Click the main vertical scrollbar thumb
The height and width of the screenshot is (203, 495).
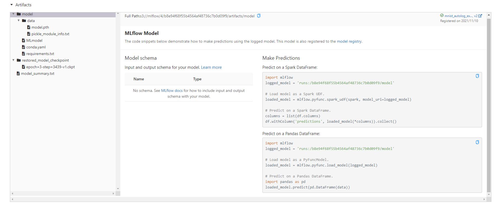(489, 105)
